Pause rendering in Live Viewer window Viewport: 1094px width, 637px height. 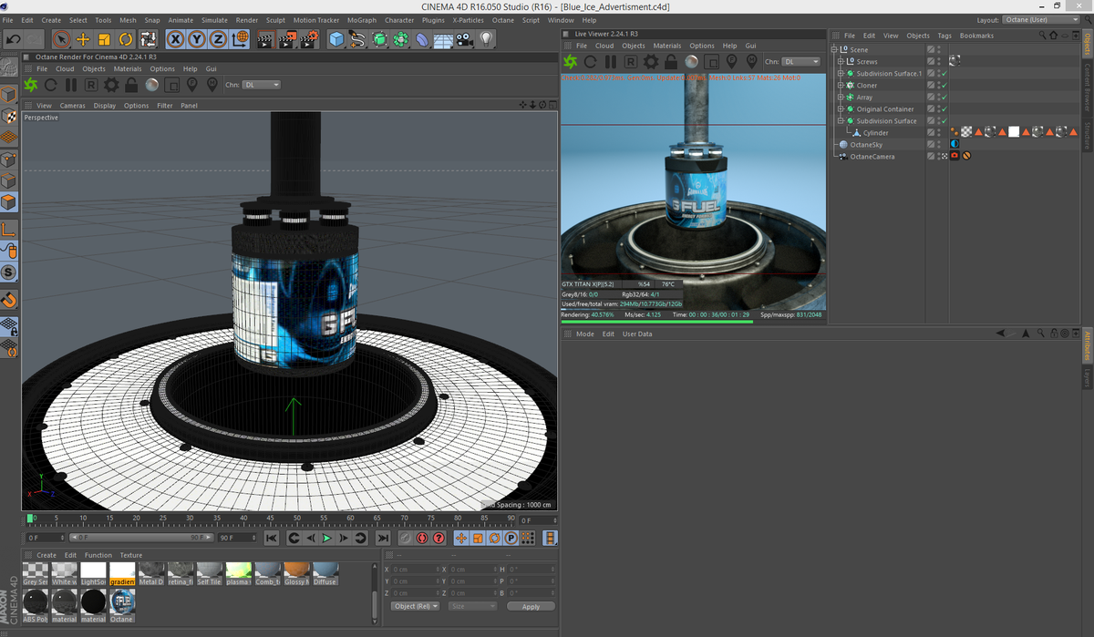(x=611, y=61)
